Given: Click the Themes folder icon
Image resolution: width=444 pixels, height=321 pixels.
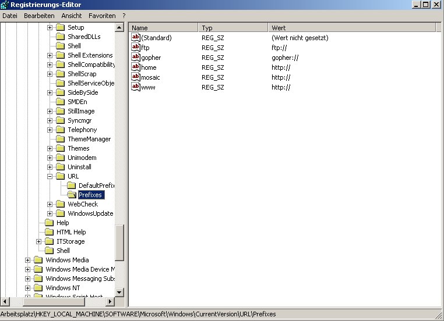Looking at the screenshot, I should 61,148.
